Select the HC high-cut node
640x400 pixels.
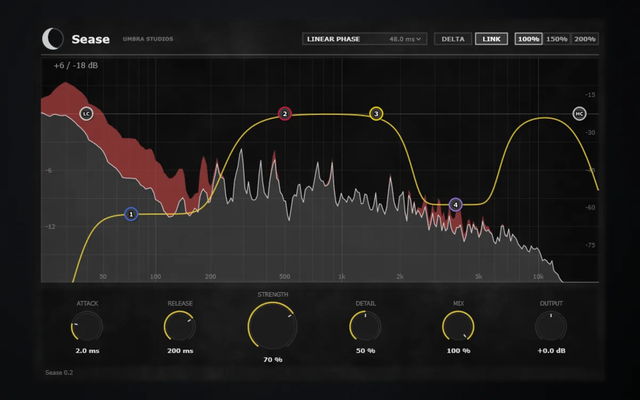[579, 114]
